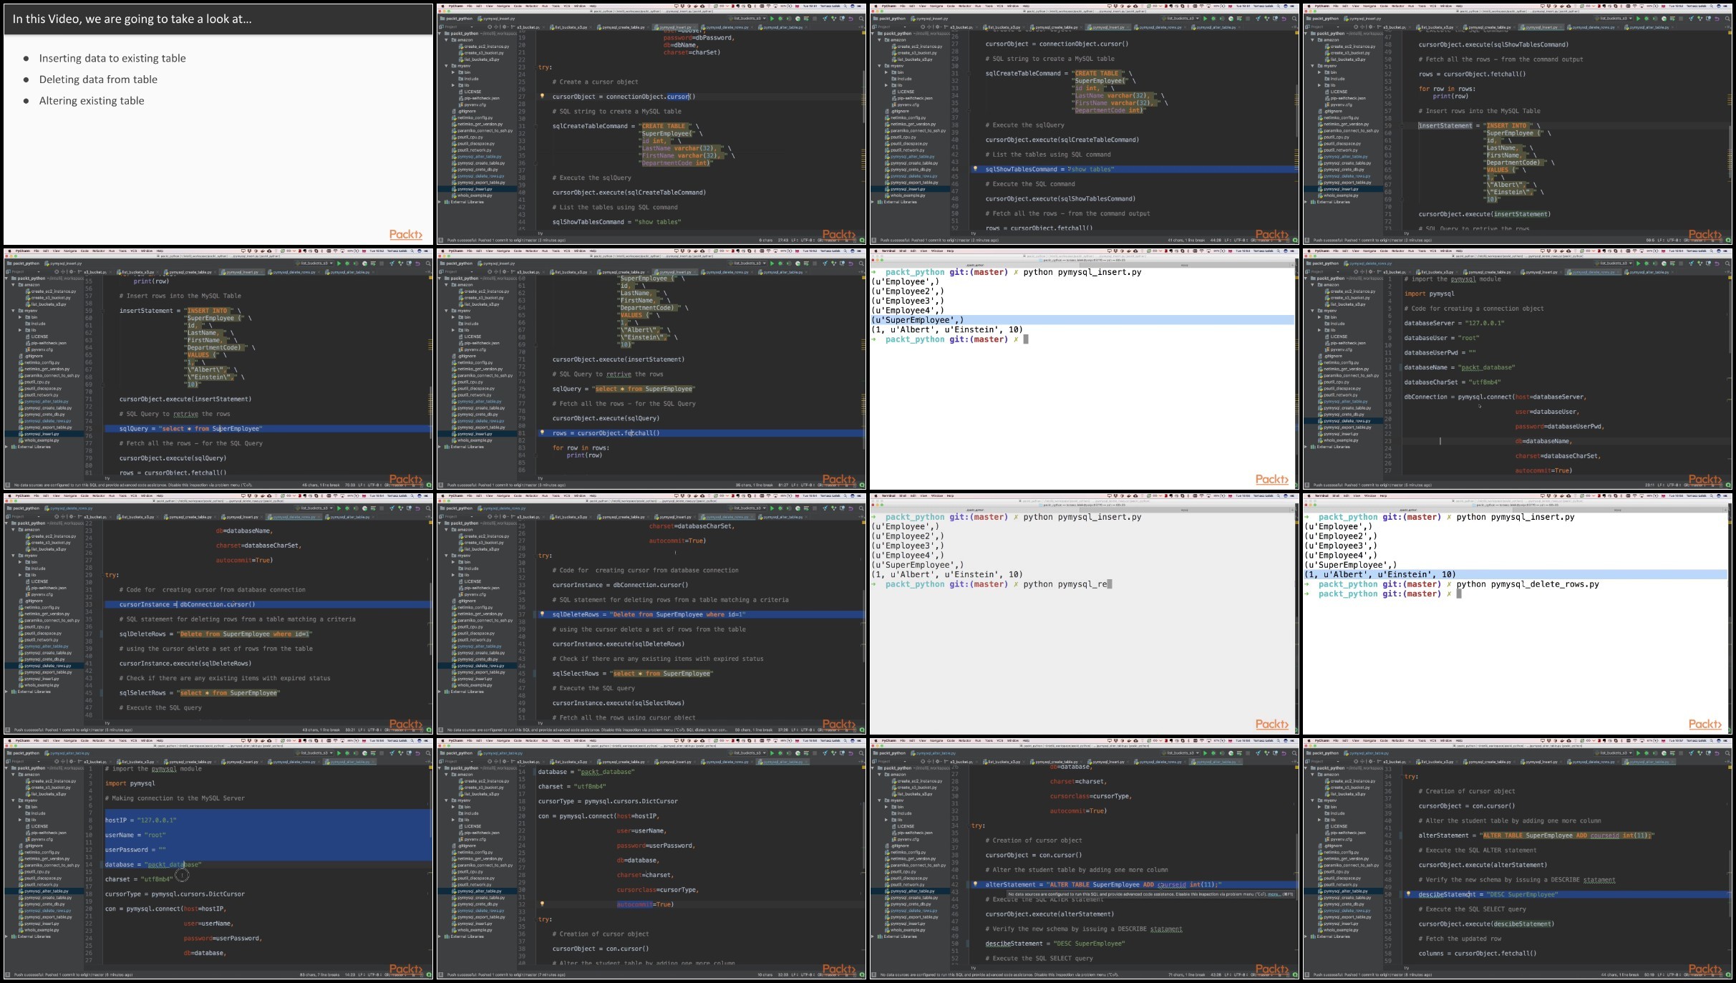Click lightbulb beside highlighted alterStatement line
This screenshot has width=1736, height=983.
pos(975,885)
